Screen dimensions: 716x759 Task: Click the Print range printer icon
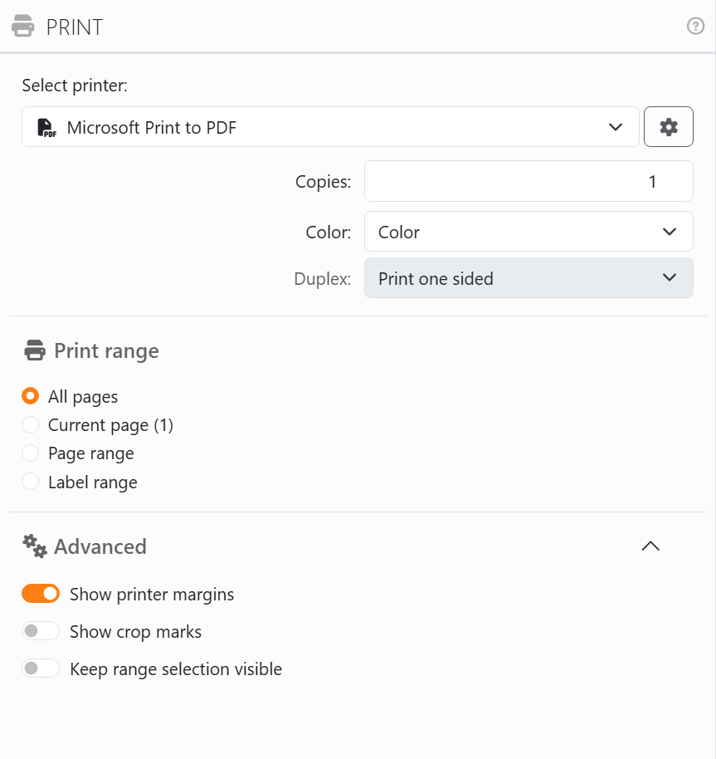click(35, 350)
